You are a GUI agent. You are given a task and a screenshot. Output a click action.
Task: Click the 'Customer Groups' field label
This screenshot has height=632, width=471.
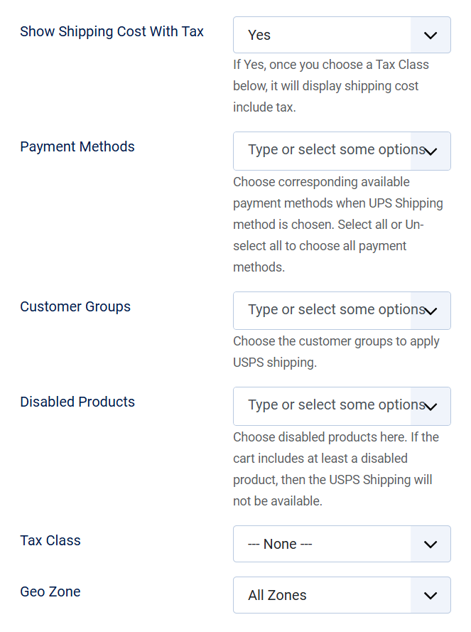coord(75,307)
